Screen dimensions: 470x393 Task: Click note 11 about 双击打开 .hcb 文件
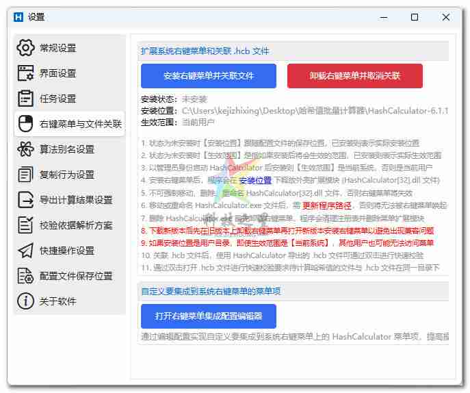[x=290, y=268]
